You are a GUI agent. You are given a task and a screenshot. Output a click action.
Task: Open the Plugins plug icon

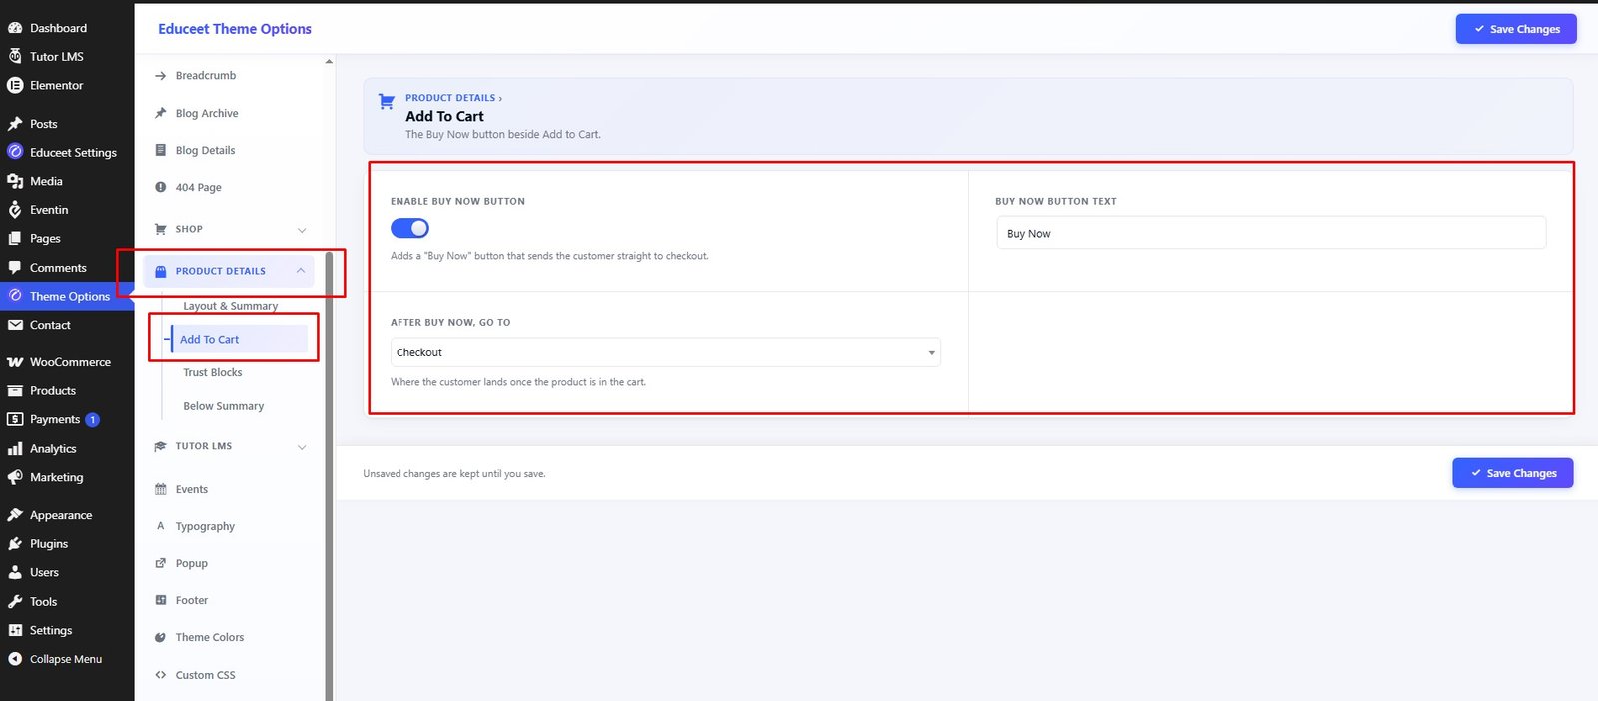point(15,544)
